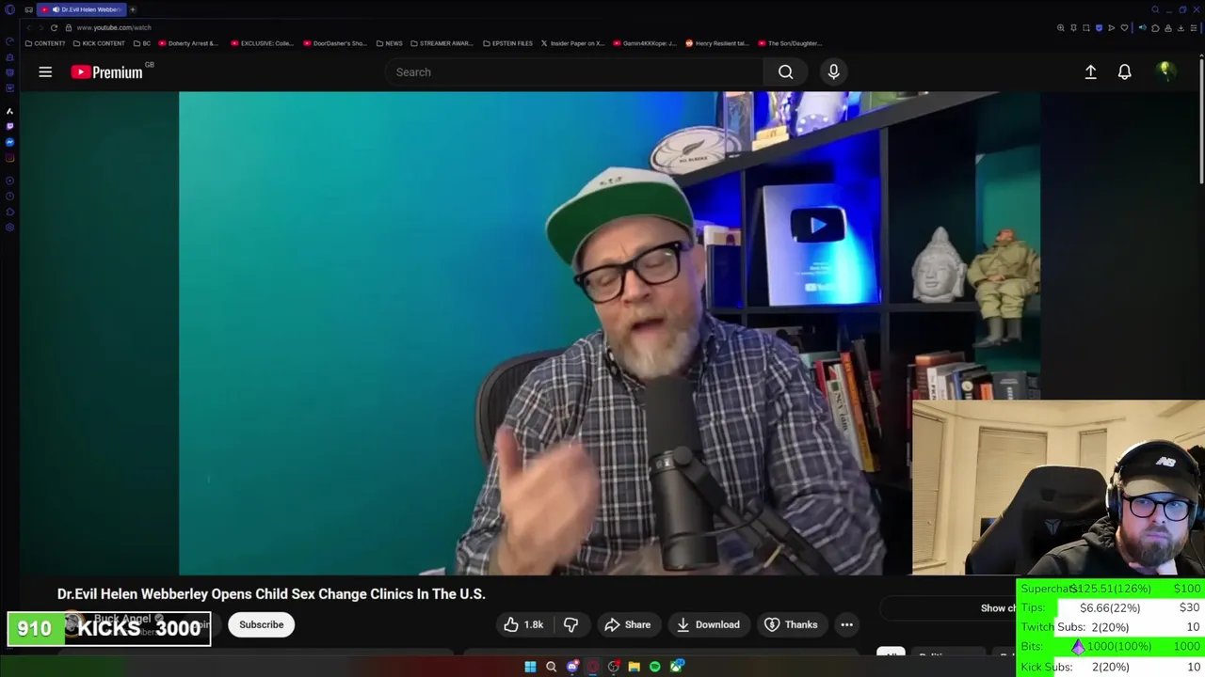1205x677 pixels.
Task: Open the STREAMER AWAR... bookmarks folder
Action: [442, 43]
